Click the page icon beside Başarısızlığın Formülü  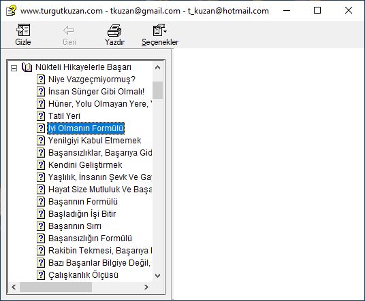click(41, 238)
